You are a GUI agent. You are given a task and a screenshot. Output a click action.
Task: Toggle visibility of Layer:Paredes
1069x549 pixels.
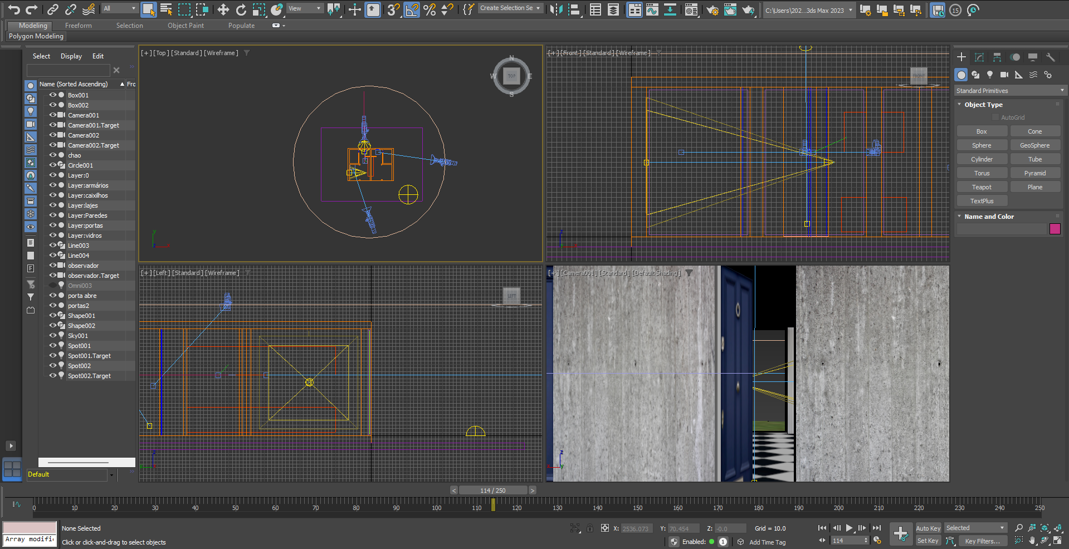tap(53, 215)
